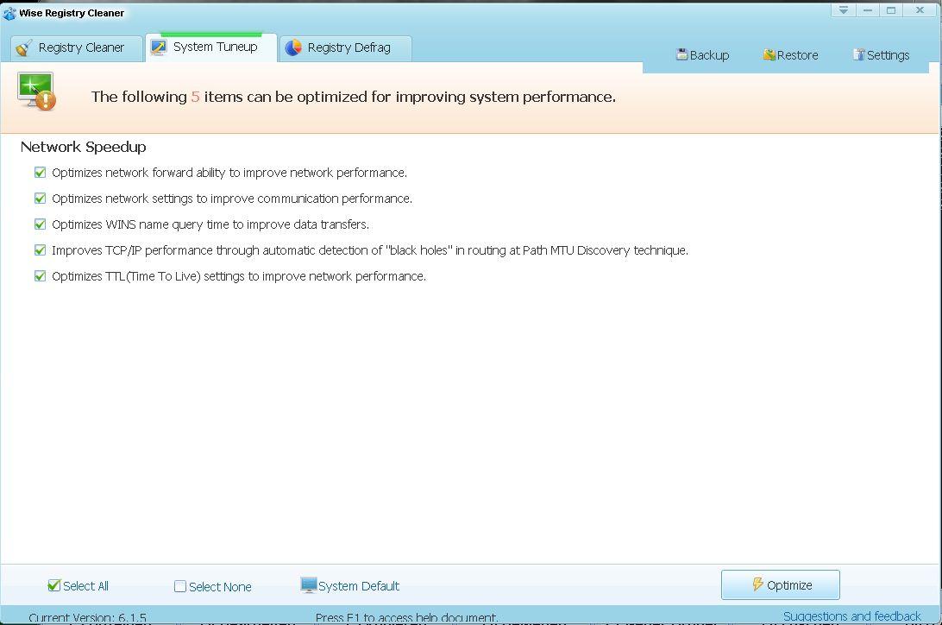Click the '5 items can be optimized' banner text
This screenshot has height=625, width=942.
click(354, 97)
